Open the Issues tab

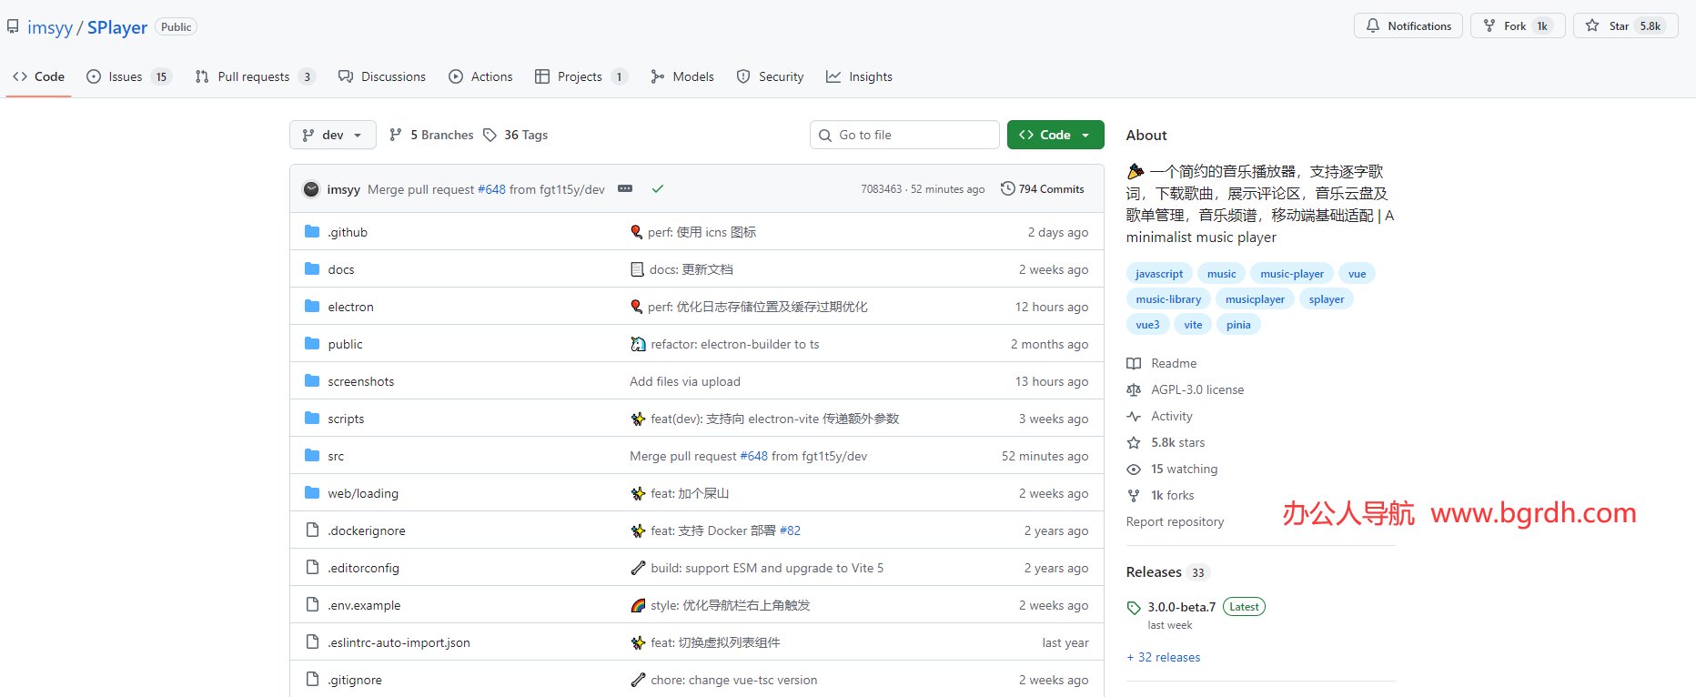point(128,76)
